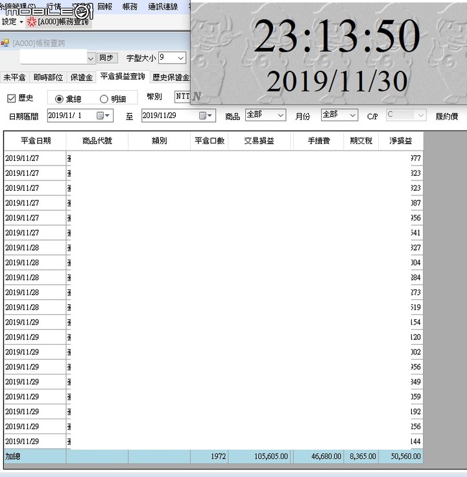Screen dimensions: 467x477
Task: Click the 手續費 column header
Action: tap(318, 141)
